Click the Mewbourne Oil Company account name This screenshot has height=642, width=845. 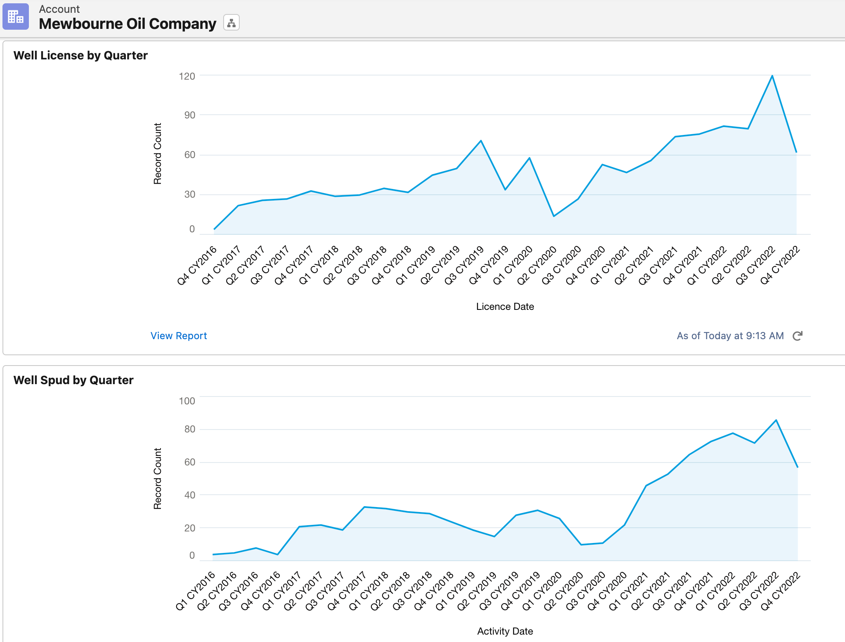point(127,24)
